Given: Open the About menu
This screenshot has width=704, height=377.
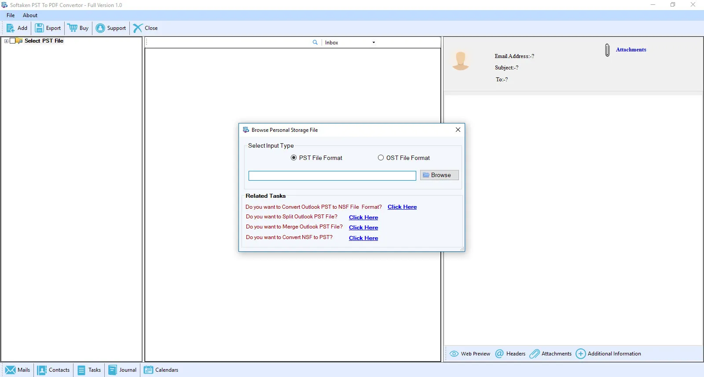Looking at the screenshot, I should (x=30, y=15).
